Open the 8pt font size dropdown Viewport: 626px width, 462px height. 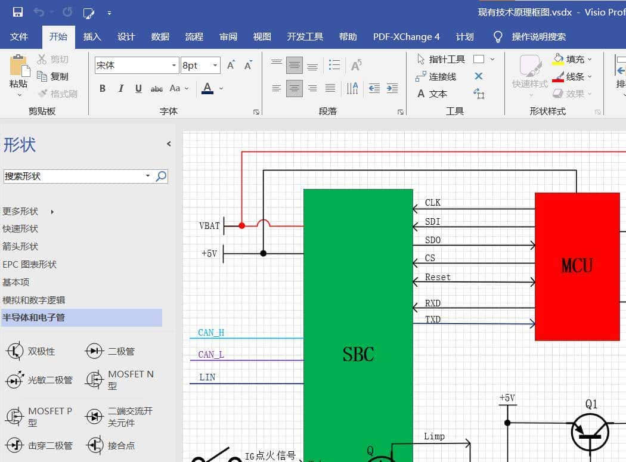pyautogui.click(x=215, y=64)
